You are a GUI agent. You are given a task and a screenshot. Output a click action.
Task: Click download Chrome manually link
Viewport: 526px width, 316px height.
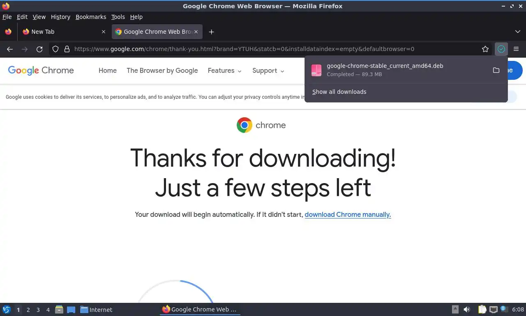click(x=348, y=214)
